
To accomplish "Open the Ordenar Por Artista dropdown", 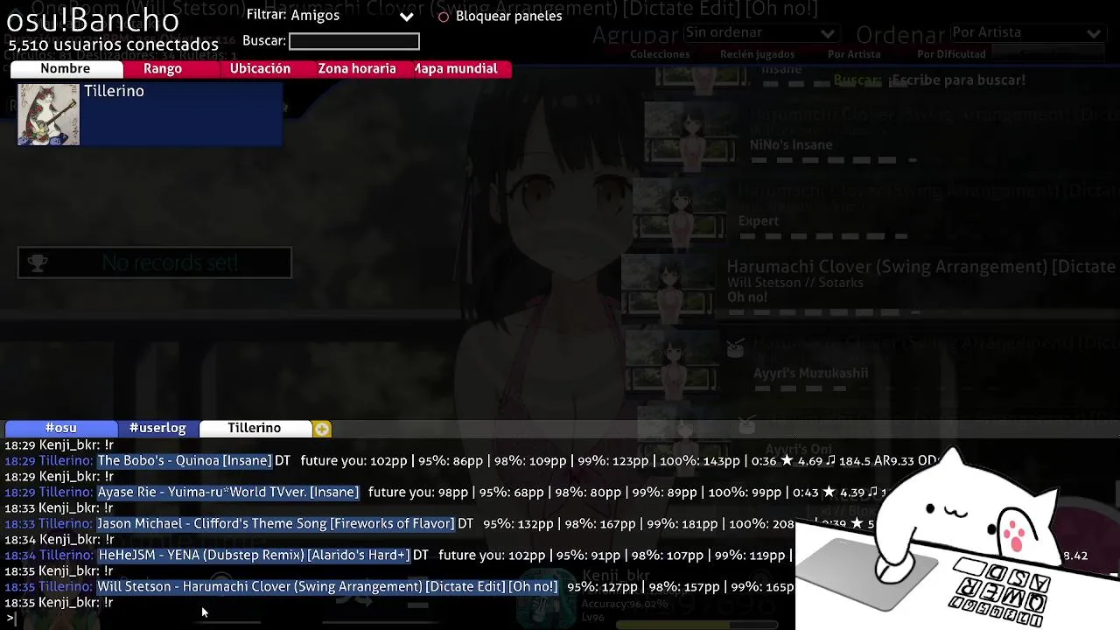I will pos(1026,32).
